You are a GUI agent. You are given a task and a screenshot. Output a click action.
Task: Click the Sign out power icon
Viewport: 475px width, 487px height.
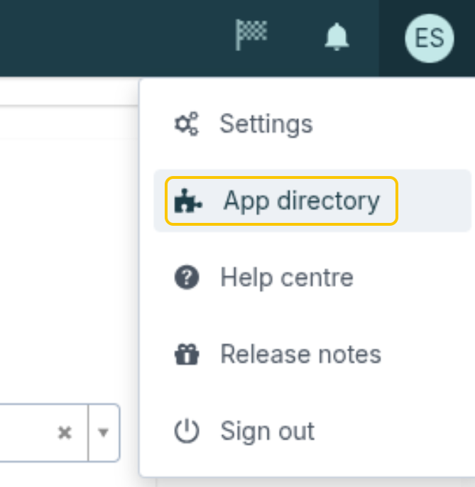click(x=187, y=431)
